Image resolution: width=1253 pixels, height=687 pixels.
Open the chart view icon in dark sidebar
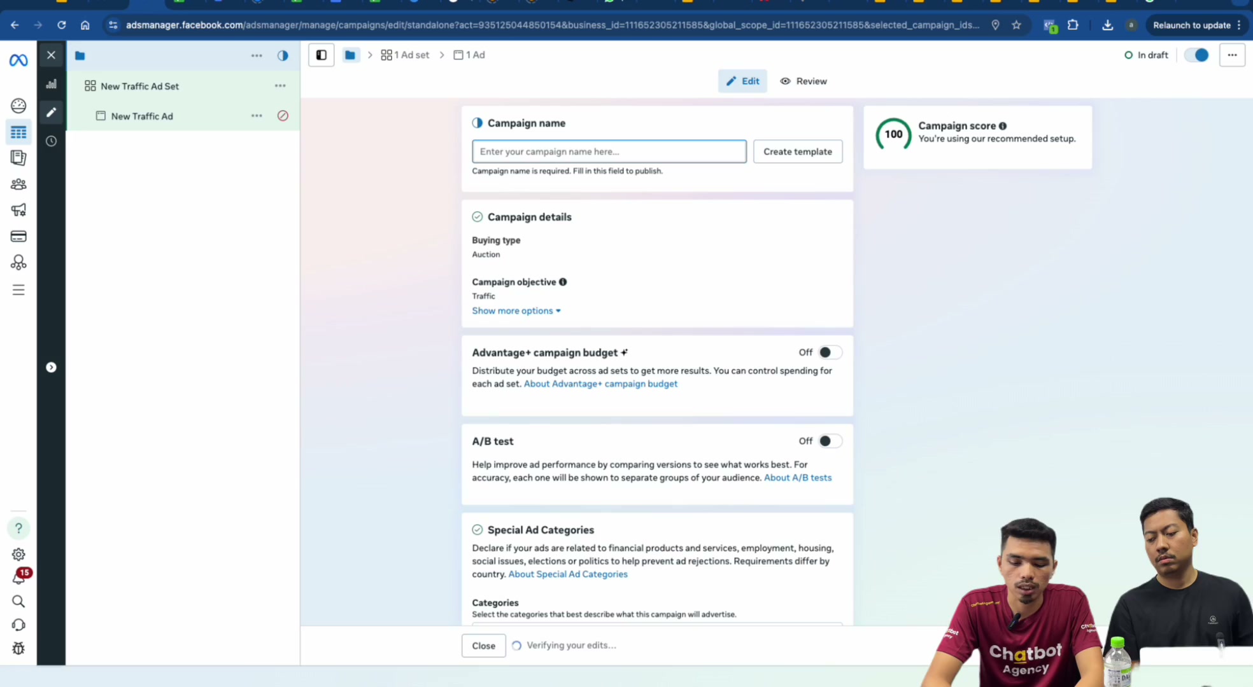52,84
